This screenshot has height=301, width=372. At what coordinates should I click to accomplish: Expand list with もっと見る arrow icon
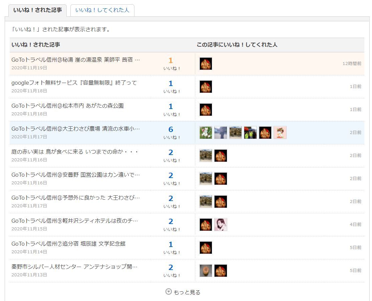coord(168,292)
